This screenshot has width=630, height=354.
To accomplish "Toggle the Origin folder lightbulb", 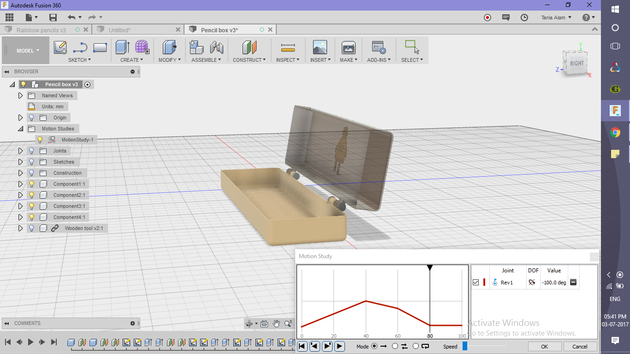I will pos(32,118).
